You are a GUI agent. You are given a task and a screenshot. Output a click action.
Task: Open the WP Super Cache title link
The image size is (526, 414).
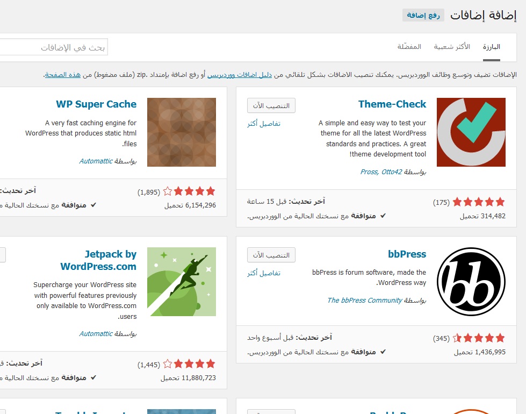(x=96, y=104)
